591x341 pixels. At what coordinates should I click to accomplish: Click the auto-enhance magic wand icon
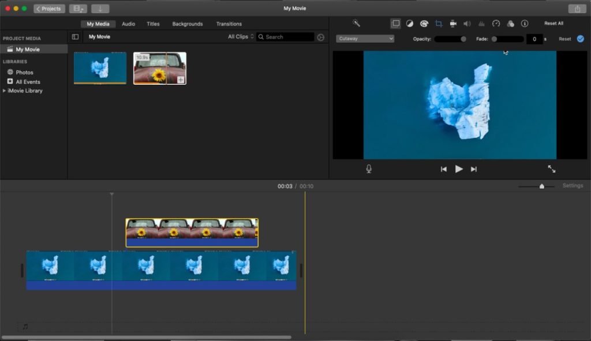356,24
